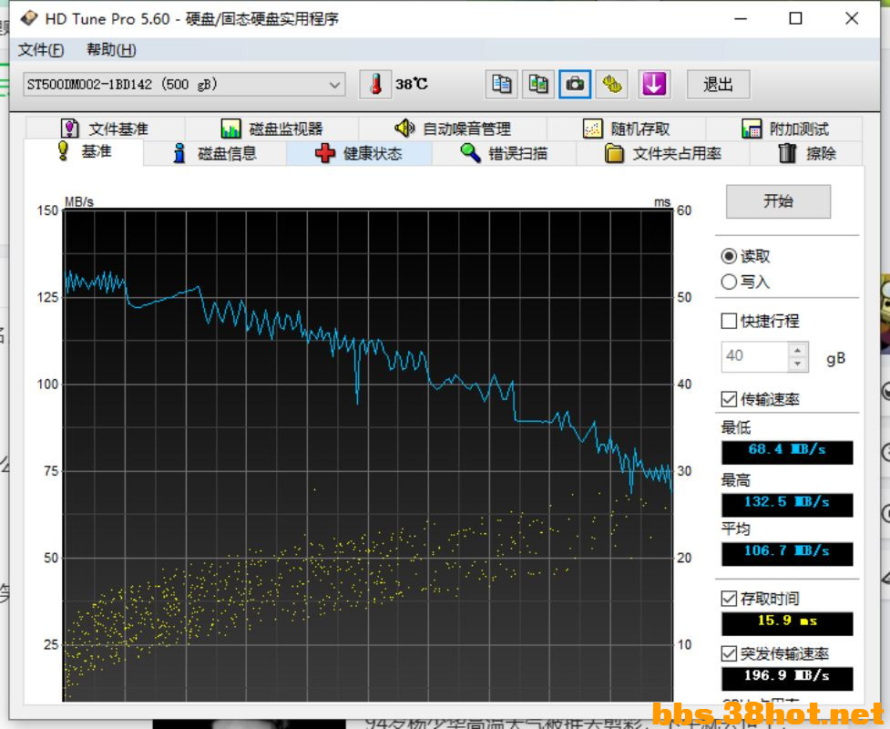Copy info to clipboard icon
890x729 pixels.
point(501,85)
